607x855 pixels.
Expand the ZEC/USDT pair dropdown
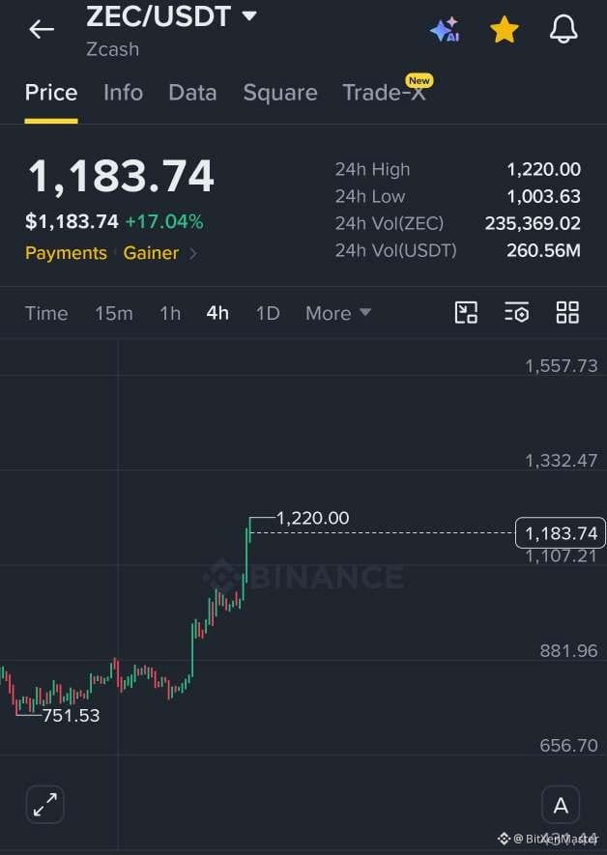[249, 15]
